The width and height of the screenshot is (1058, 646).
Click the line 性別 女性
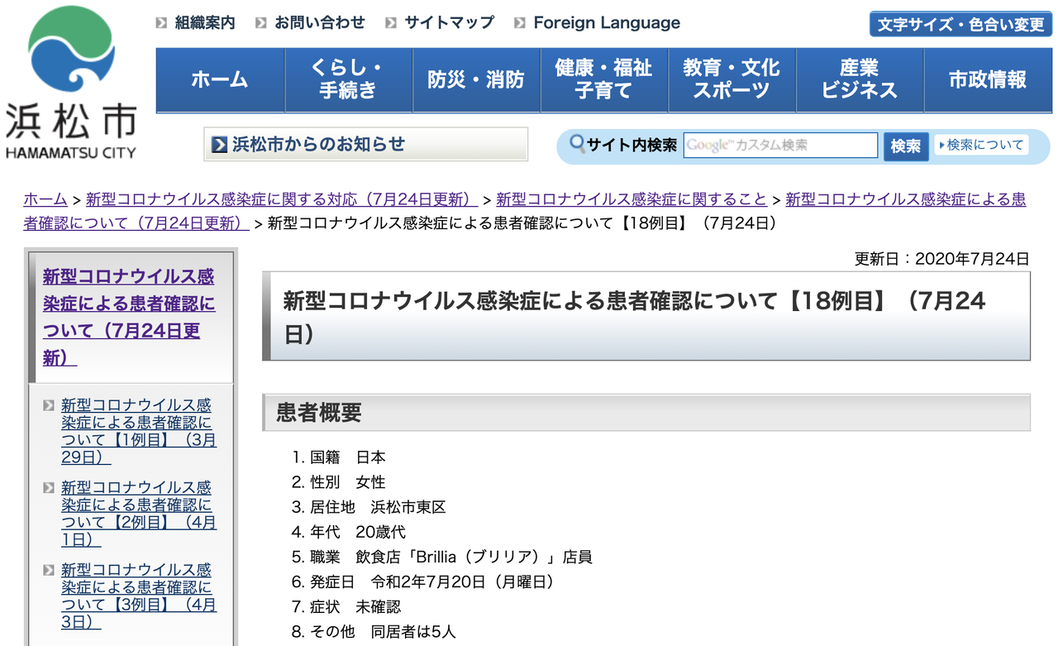pos(347,481)
